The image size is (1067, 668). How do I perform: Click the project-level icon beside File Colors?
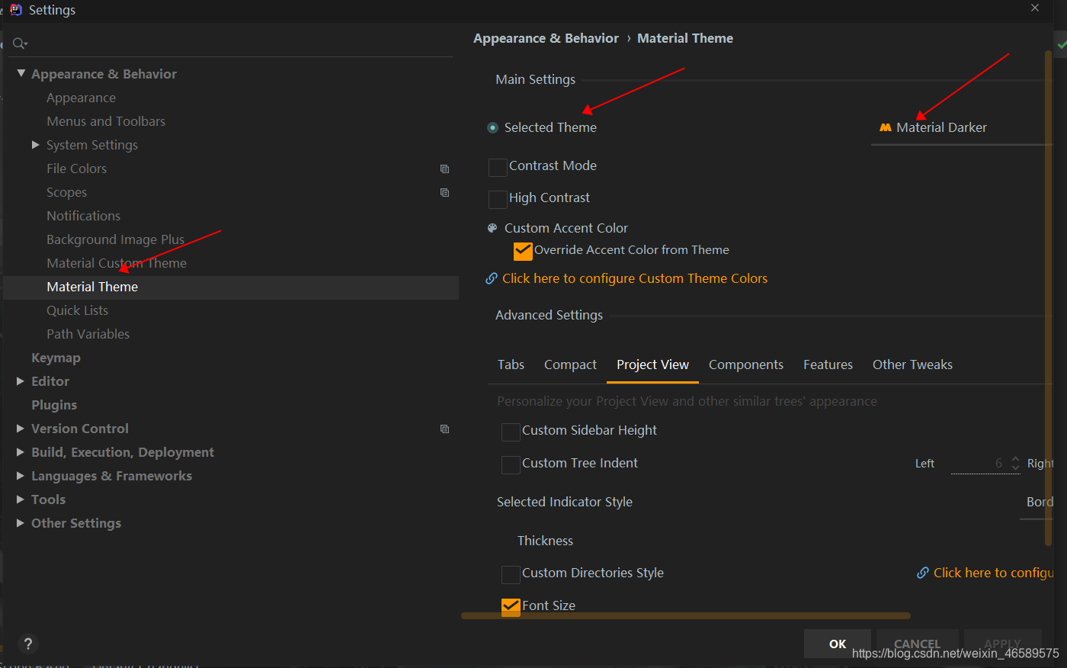pos(444,169)
